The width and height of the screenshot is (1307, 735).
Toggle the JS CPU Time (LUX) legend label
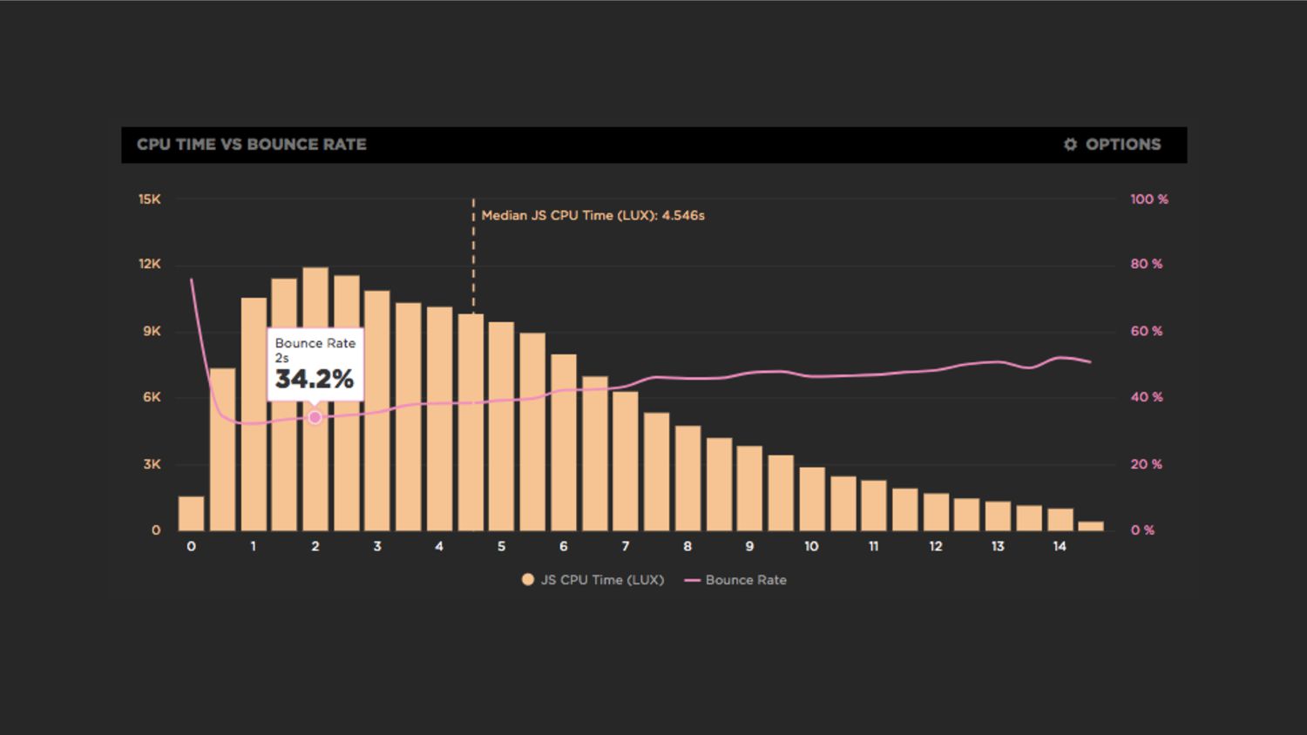click(602, 580)
